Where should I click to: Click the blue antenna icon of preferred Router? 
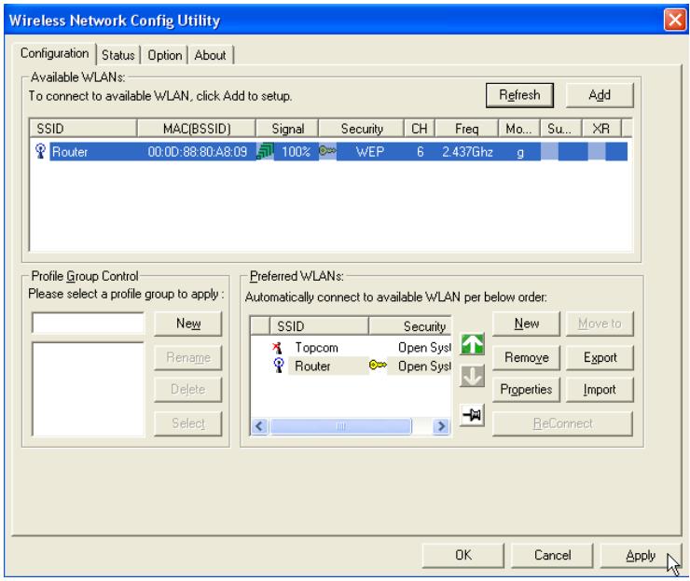279,366
